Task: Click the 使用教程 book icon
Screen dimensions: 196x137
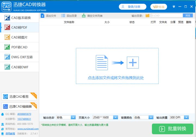Action: click(x=2, y=134)
